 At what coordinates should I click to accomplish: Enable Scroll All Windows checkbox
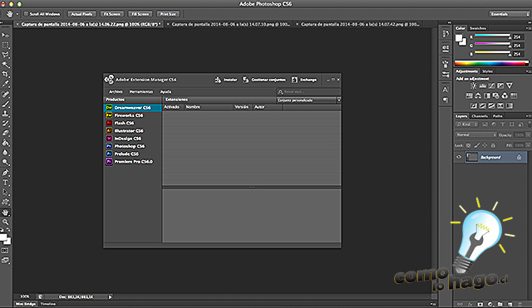[x=26, y=14]
